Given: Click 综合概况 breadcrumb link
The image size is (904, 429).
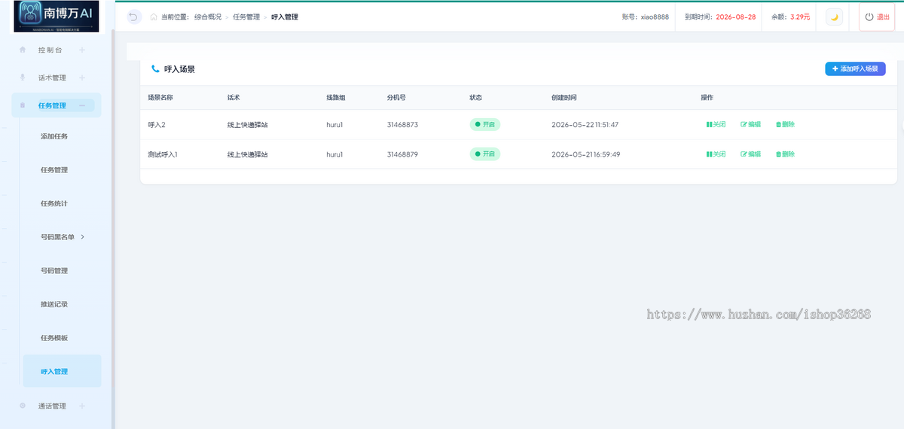Looking at the screenshot, I should click(208, 17).
